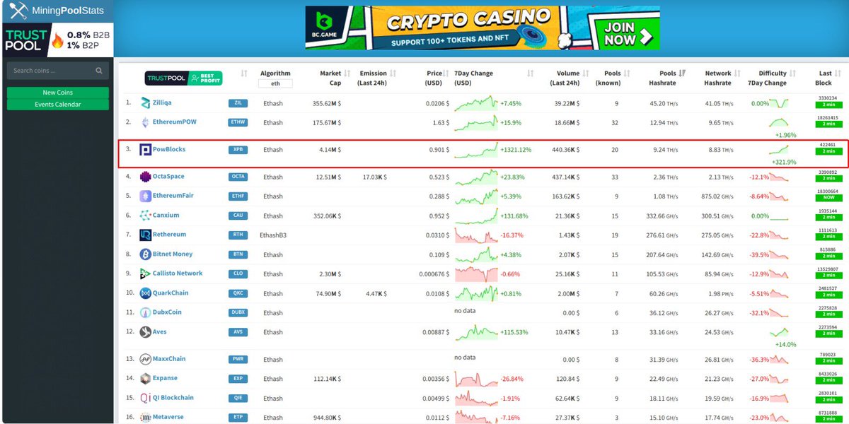The height and width of the screenshot is (424, 849).
Task: Click the Aves coin icon
Action: (146, 332)
